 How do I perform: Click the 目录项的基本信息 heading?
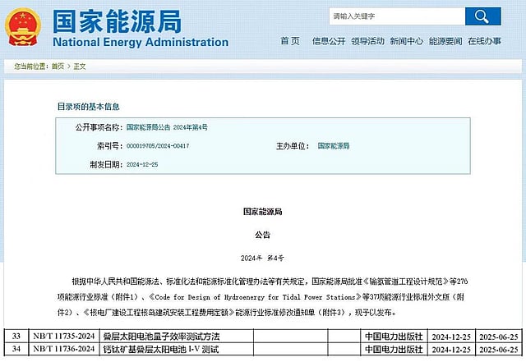point(88,107)
